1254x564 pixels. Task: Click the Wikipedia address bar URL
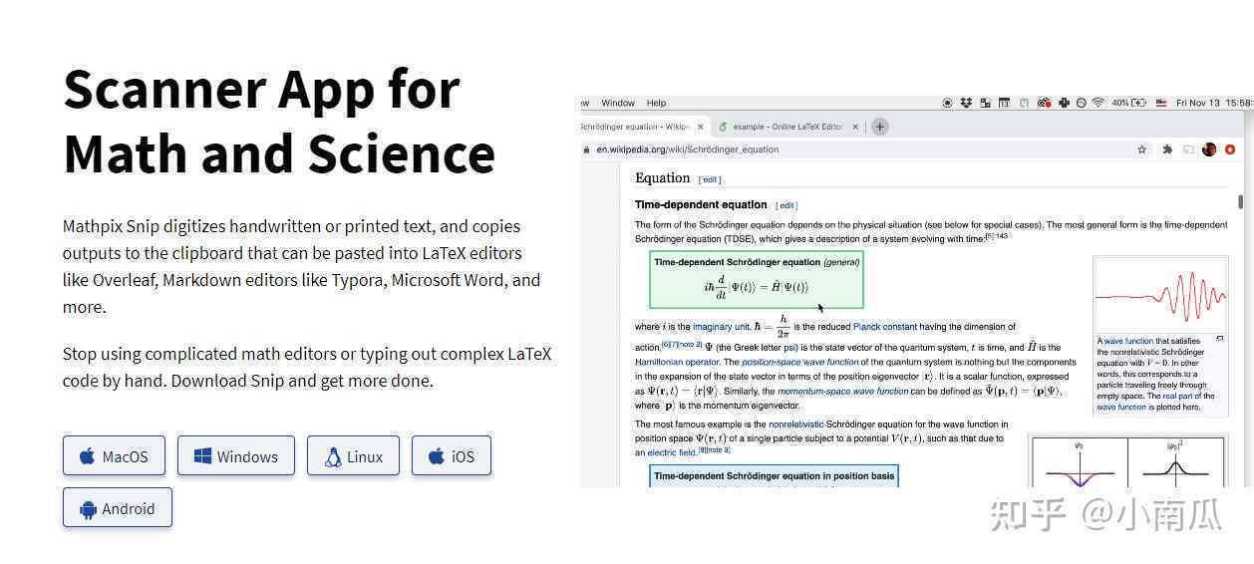(688, 149)
